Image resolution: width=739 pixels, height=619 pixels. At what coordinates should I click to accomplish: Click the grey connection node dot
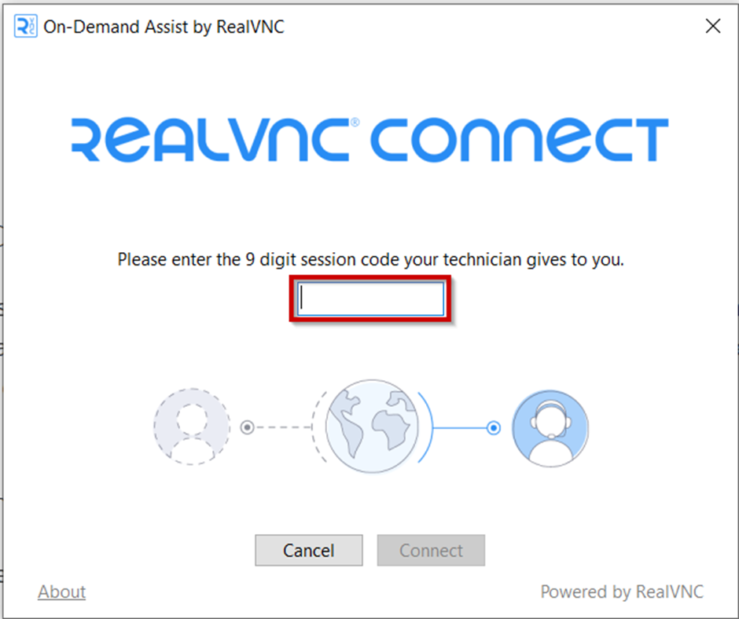click(x=248, y=427)
